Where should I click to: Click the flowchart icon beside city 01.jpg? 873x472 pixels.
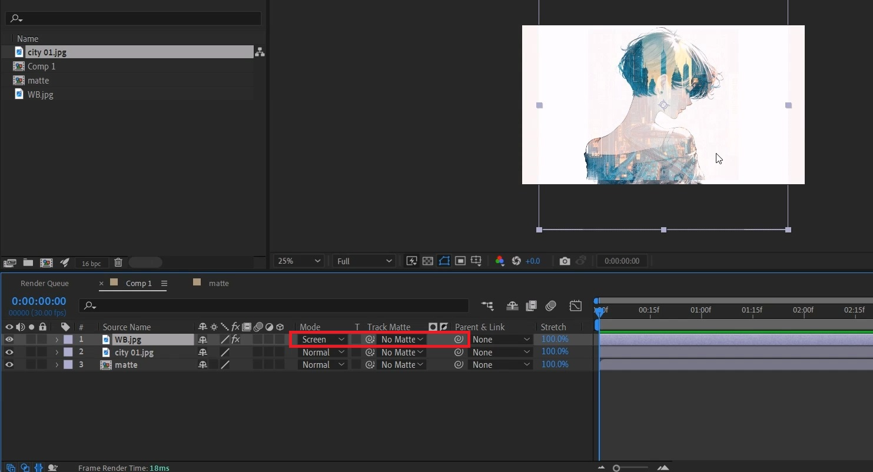pyautogui.click(x=260, y=52)
